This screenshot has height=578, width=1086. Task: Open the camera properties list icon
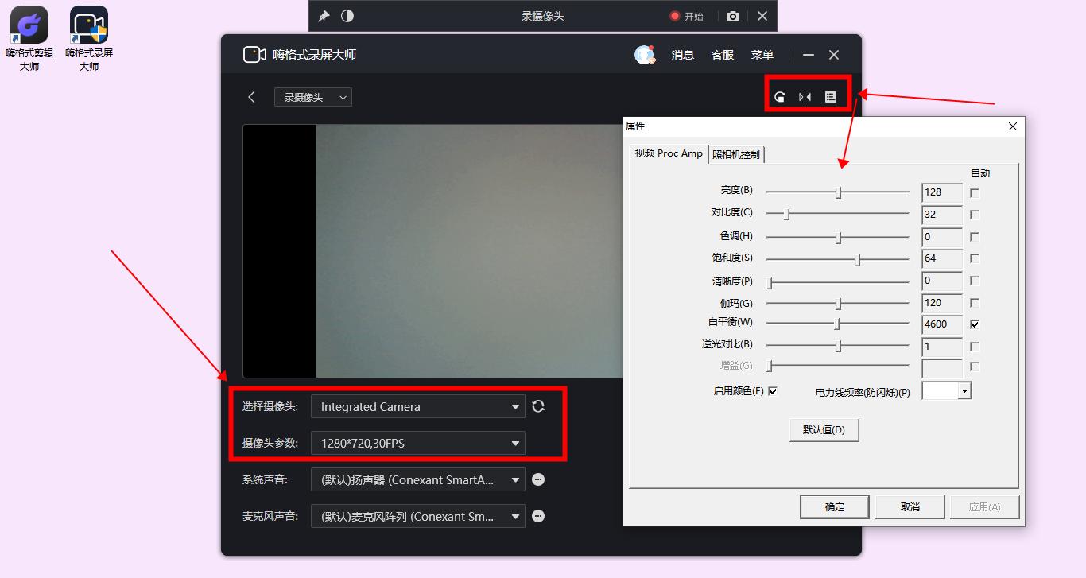click(x=831, y=96)
